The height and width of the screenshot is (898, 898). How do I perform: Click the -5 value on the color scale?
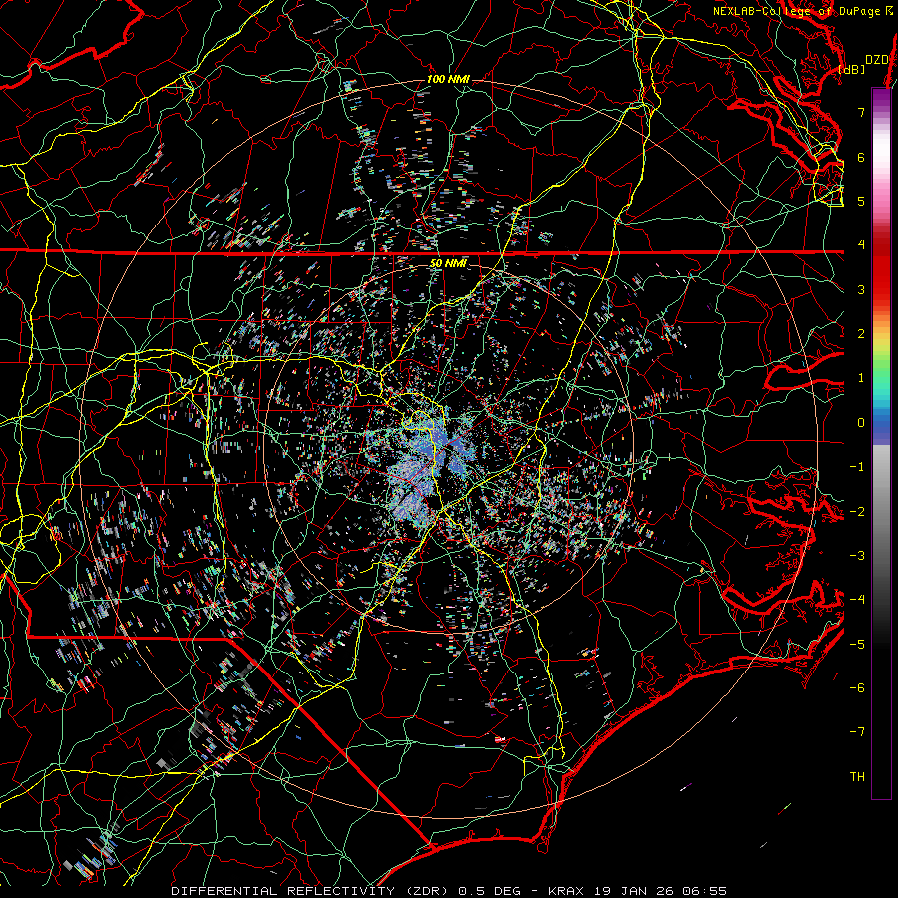tap(857, 645)
